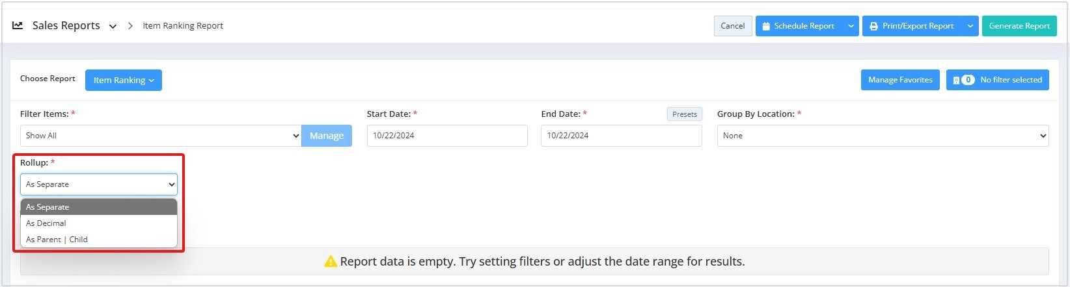Open the Filter Items Show All dropdown
Viewport: 1070px width, 287px height.
[161, 136]
